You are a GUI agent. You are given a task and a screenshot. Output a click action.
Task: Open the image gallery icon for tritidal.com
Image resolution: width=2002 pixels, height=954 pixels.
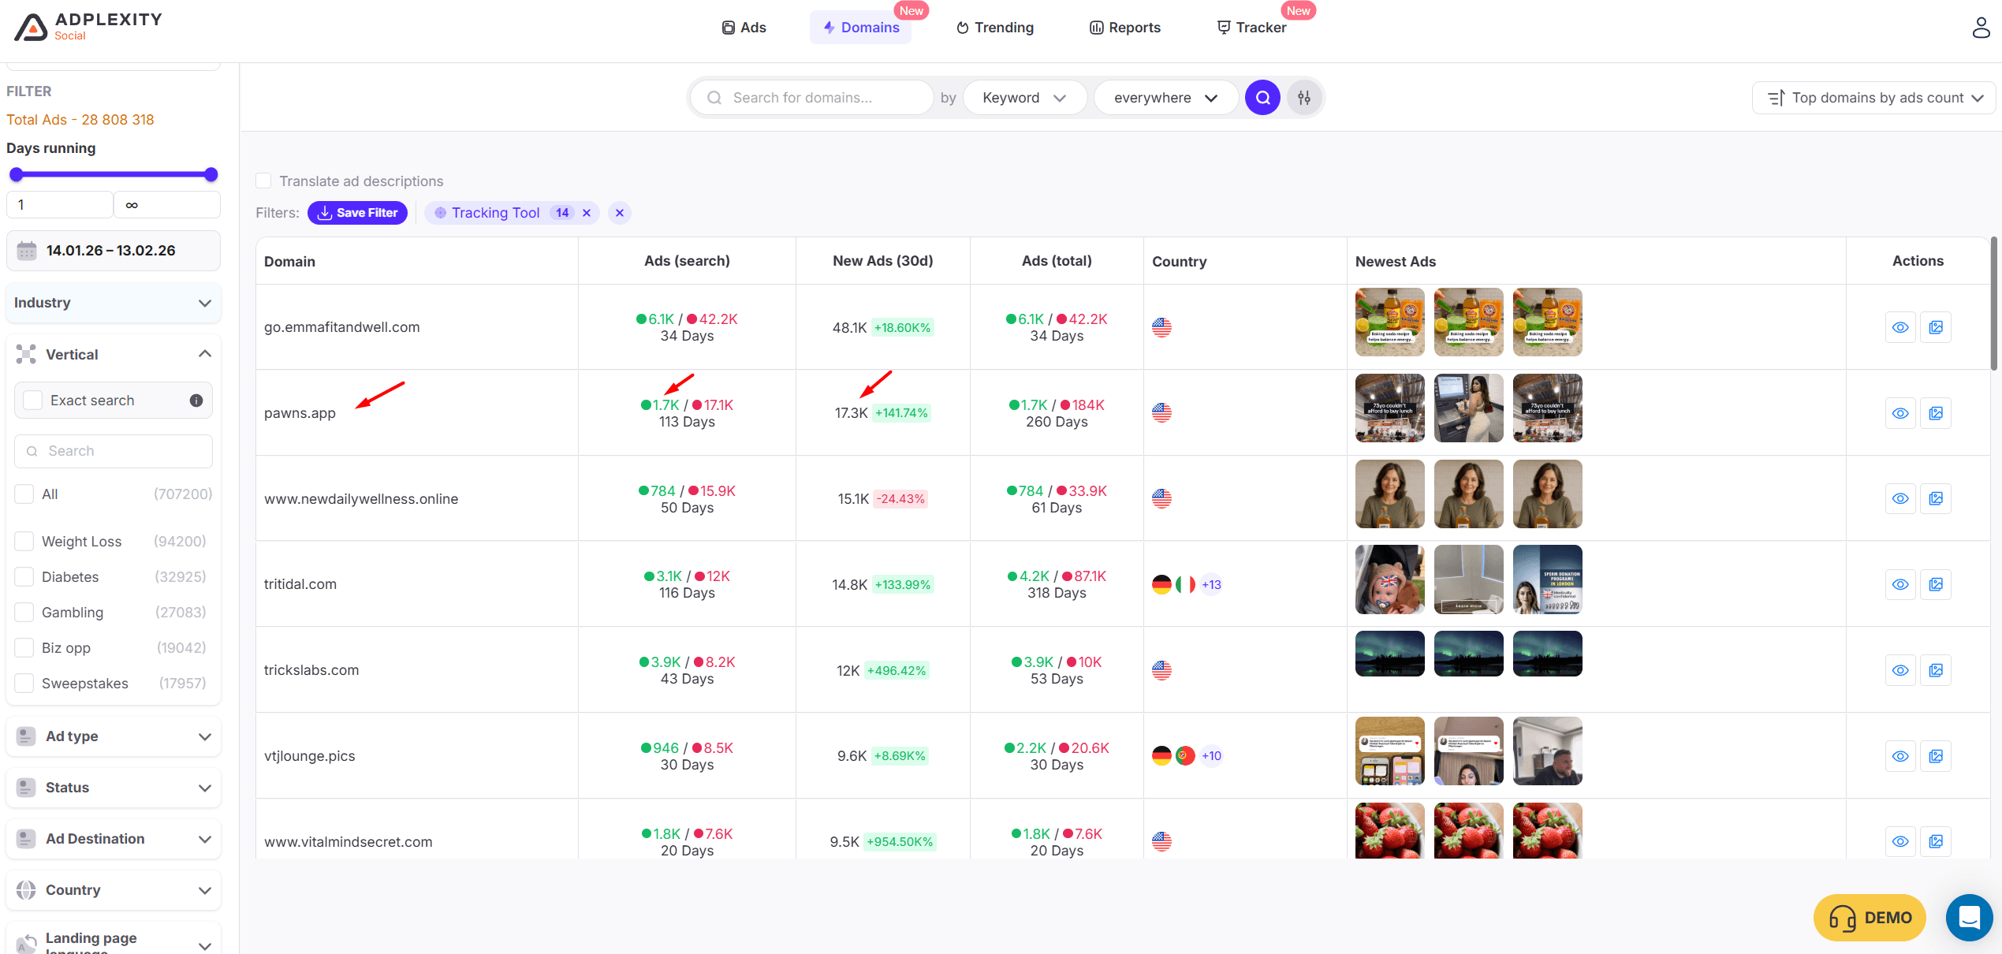click(x=1936, y=584)
